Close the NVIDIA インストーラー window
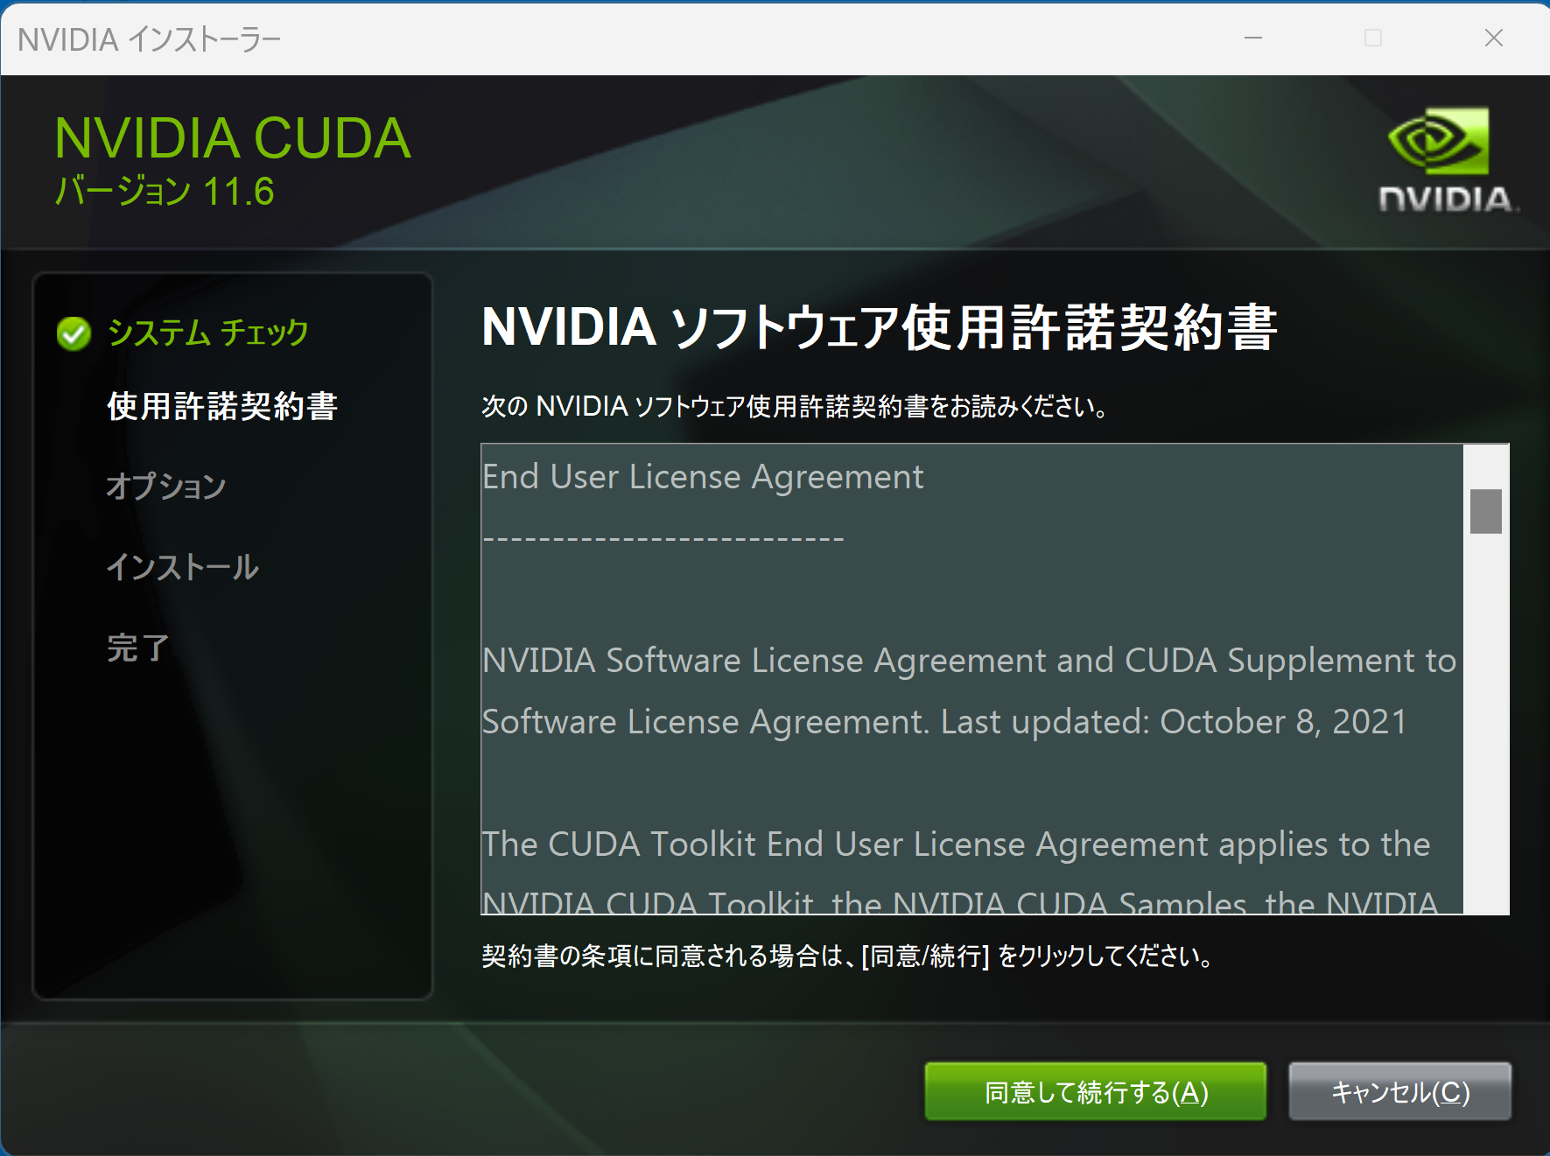Image resolution: width=1550 pixels, height=1156 pixels. (1493, 38)
